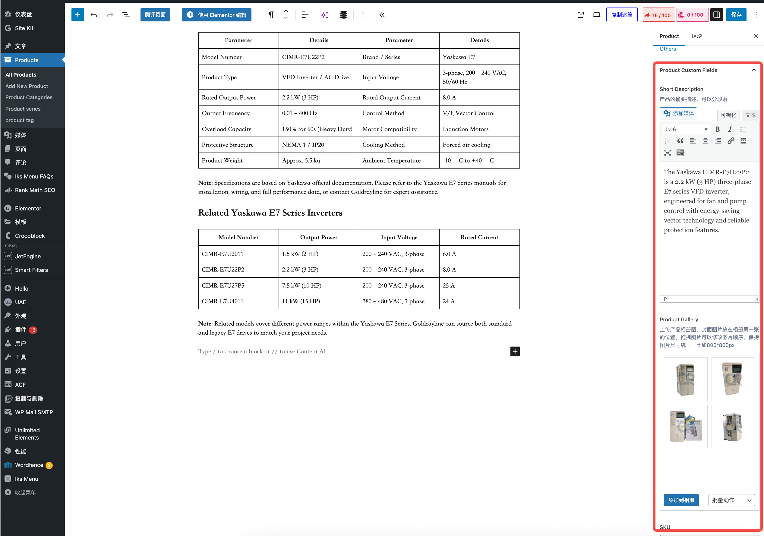Click the Others link
This screenshot has height=536, width=764.
[668, 49]
